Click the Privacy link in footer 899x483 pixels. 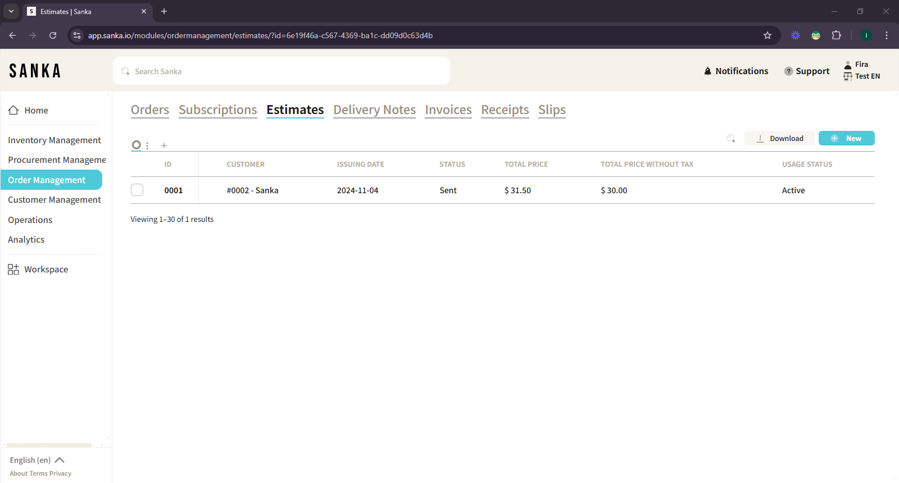[x=60, y=473]
